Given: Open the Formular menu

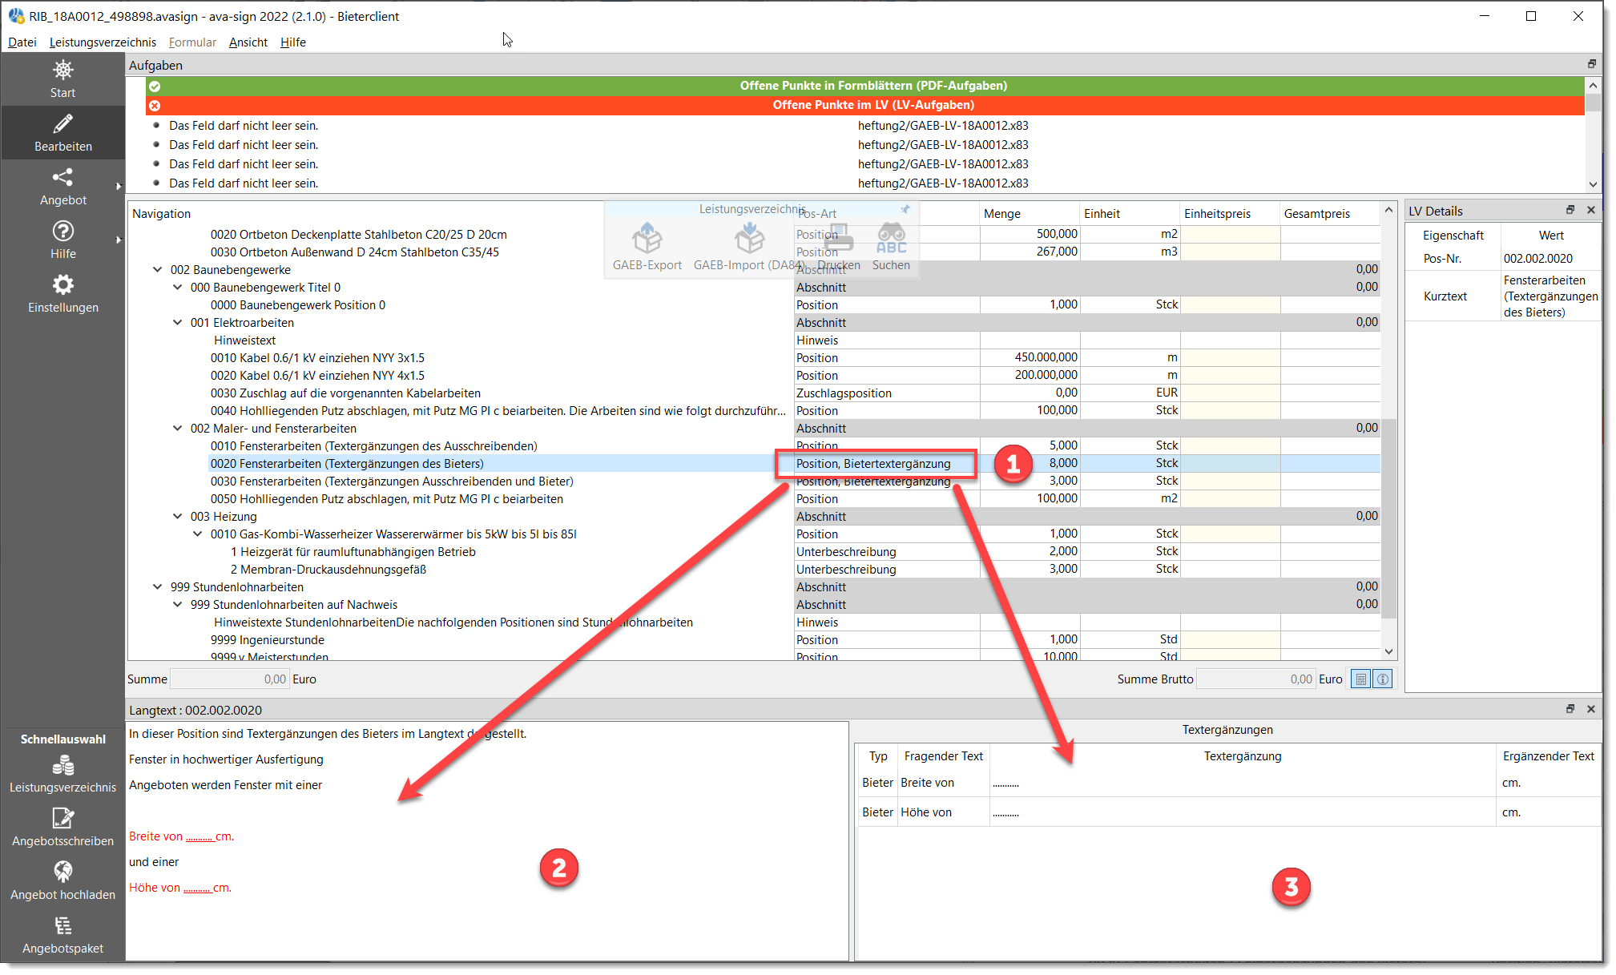Looking at the screenshot, I should coord(192,42).
